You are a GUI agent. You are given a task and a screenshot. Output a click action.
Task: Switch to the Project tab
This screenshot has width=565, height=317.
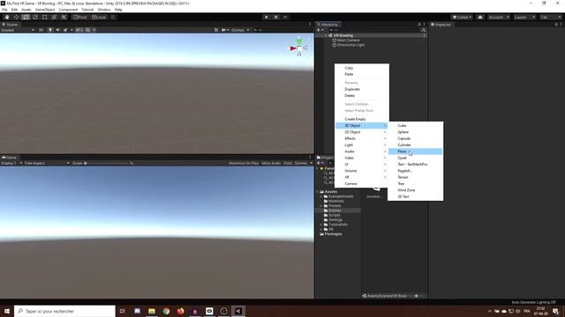pos(325,158)
